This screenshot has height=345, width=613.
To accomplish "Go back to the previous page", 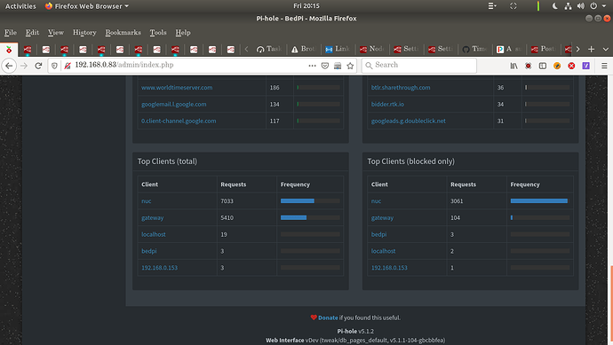I will pos(9,66).
